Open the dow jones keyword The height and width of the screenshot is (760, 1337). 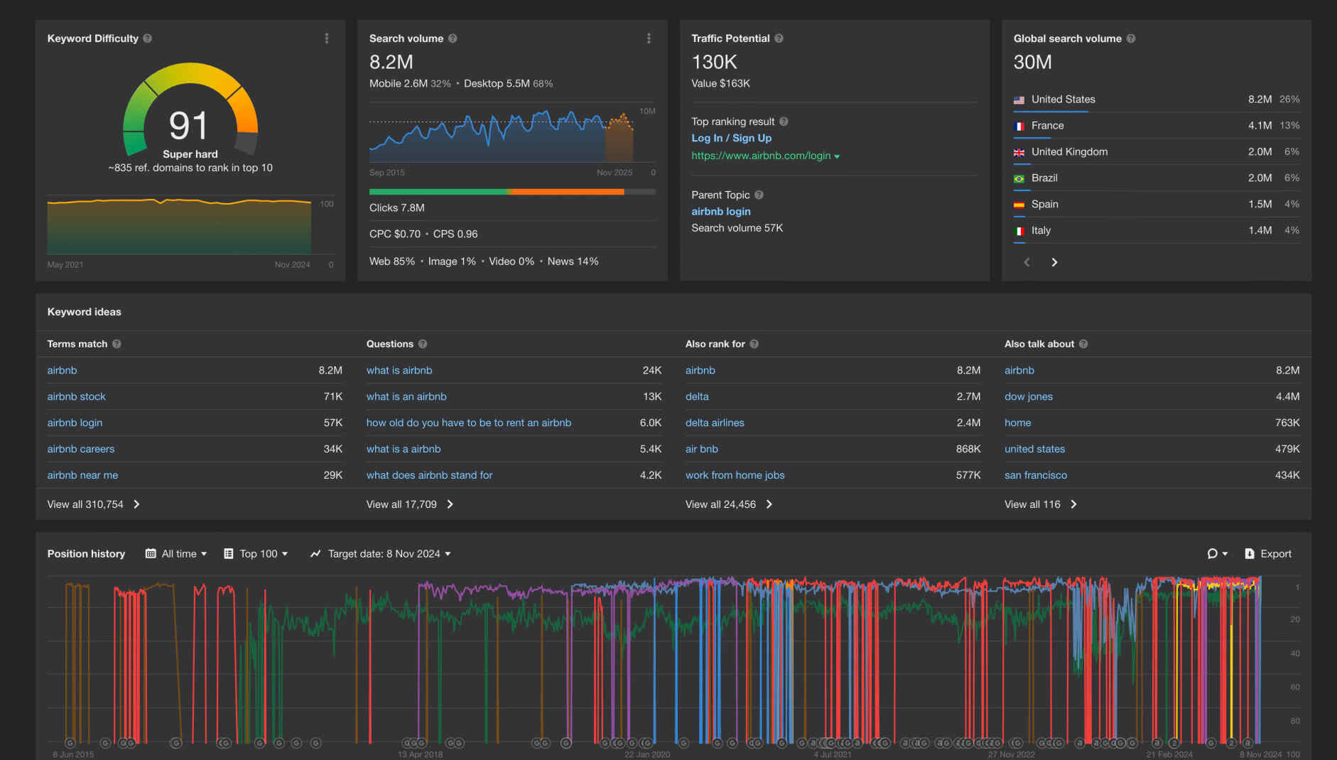tap(1029, 396)
